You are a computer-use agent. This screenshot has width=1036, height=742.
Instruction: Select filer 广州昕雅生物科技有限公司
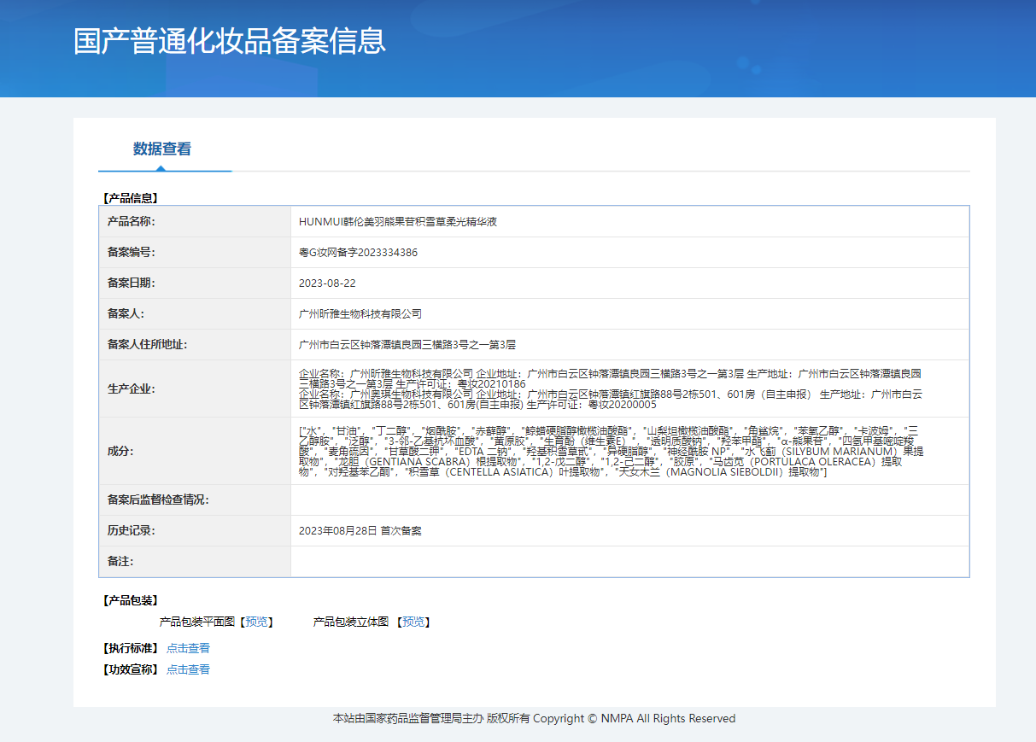(360, 314)
